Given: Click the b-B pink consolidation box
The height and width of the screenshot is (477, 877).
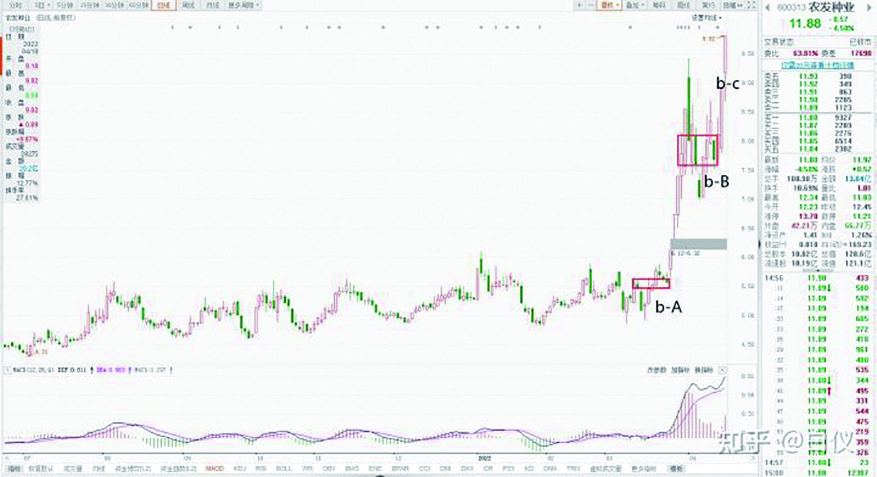Looking at the screenshot, I should click(698, 150).
